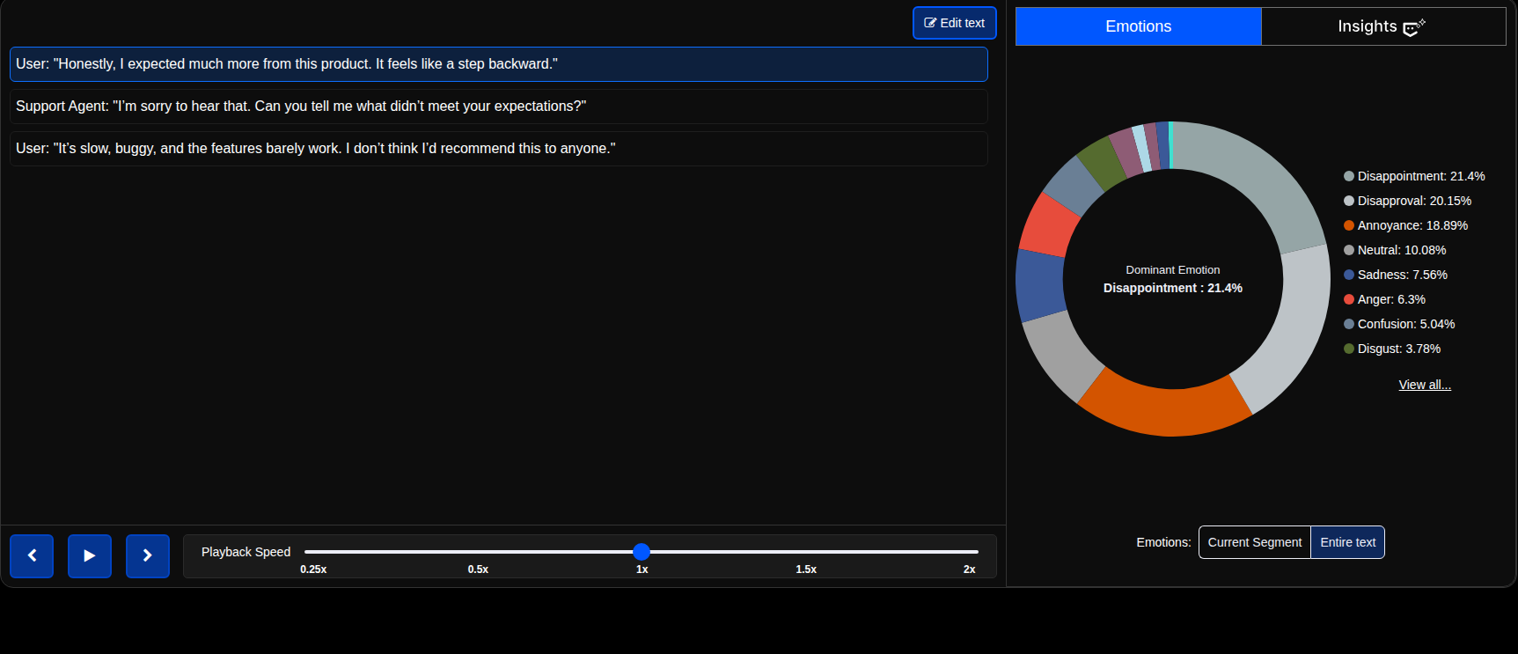Click the Anger legend entry
The height and width of the screenshot is (654, 1518).
[1384, 299]
